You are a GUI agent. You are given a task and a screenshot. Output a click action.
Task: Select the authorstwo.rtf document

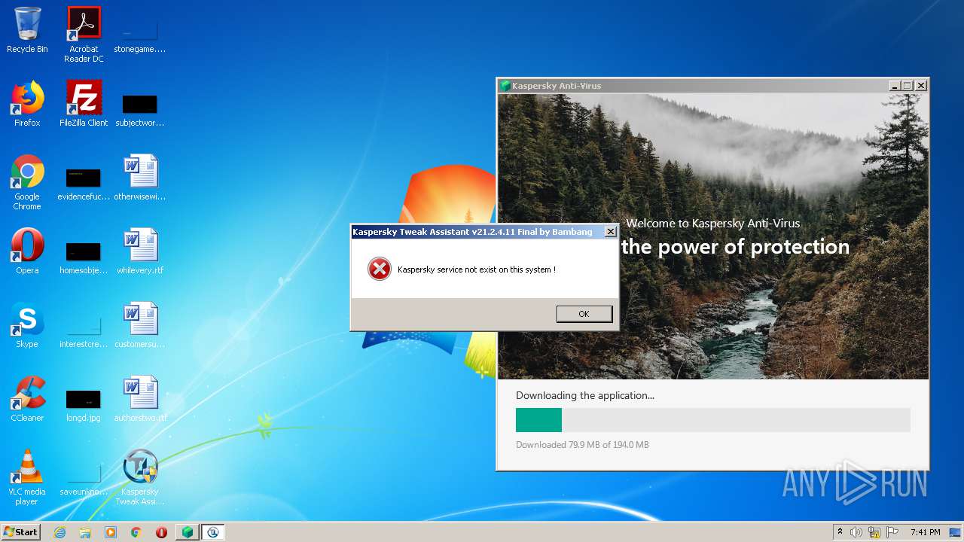pyautogui.click(x=140, y=399)
